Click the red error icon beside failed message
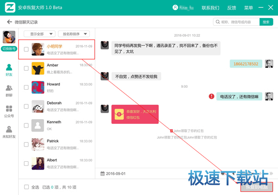Image resolution: width=278 pixels, height=195 pixels. (212, 97)
